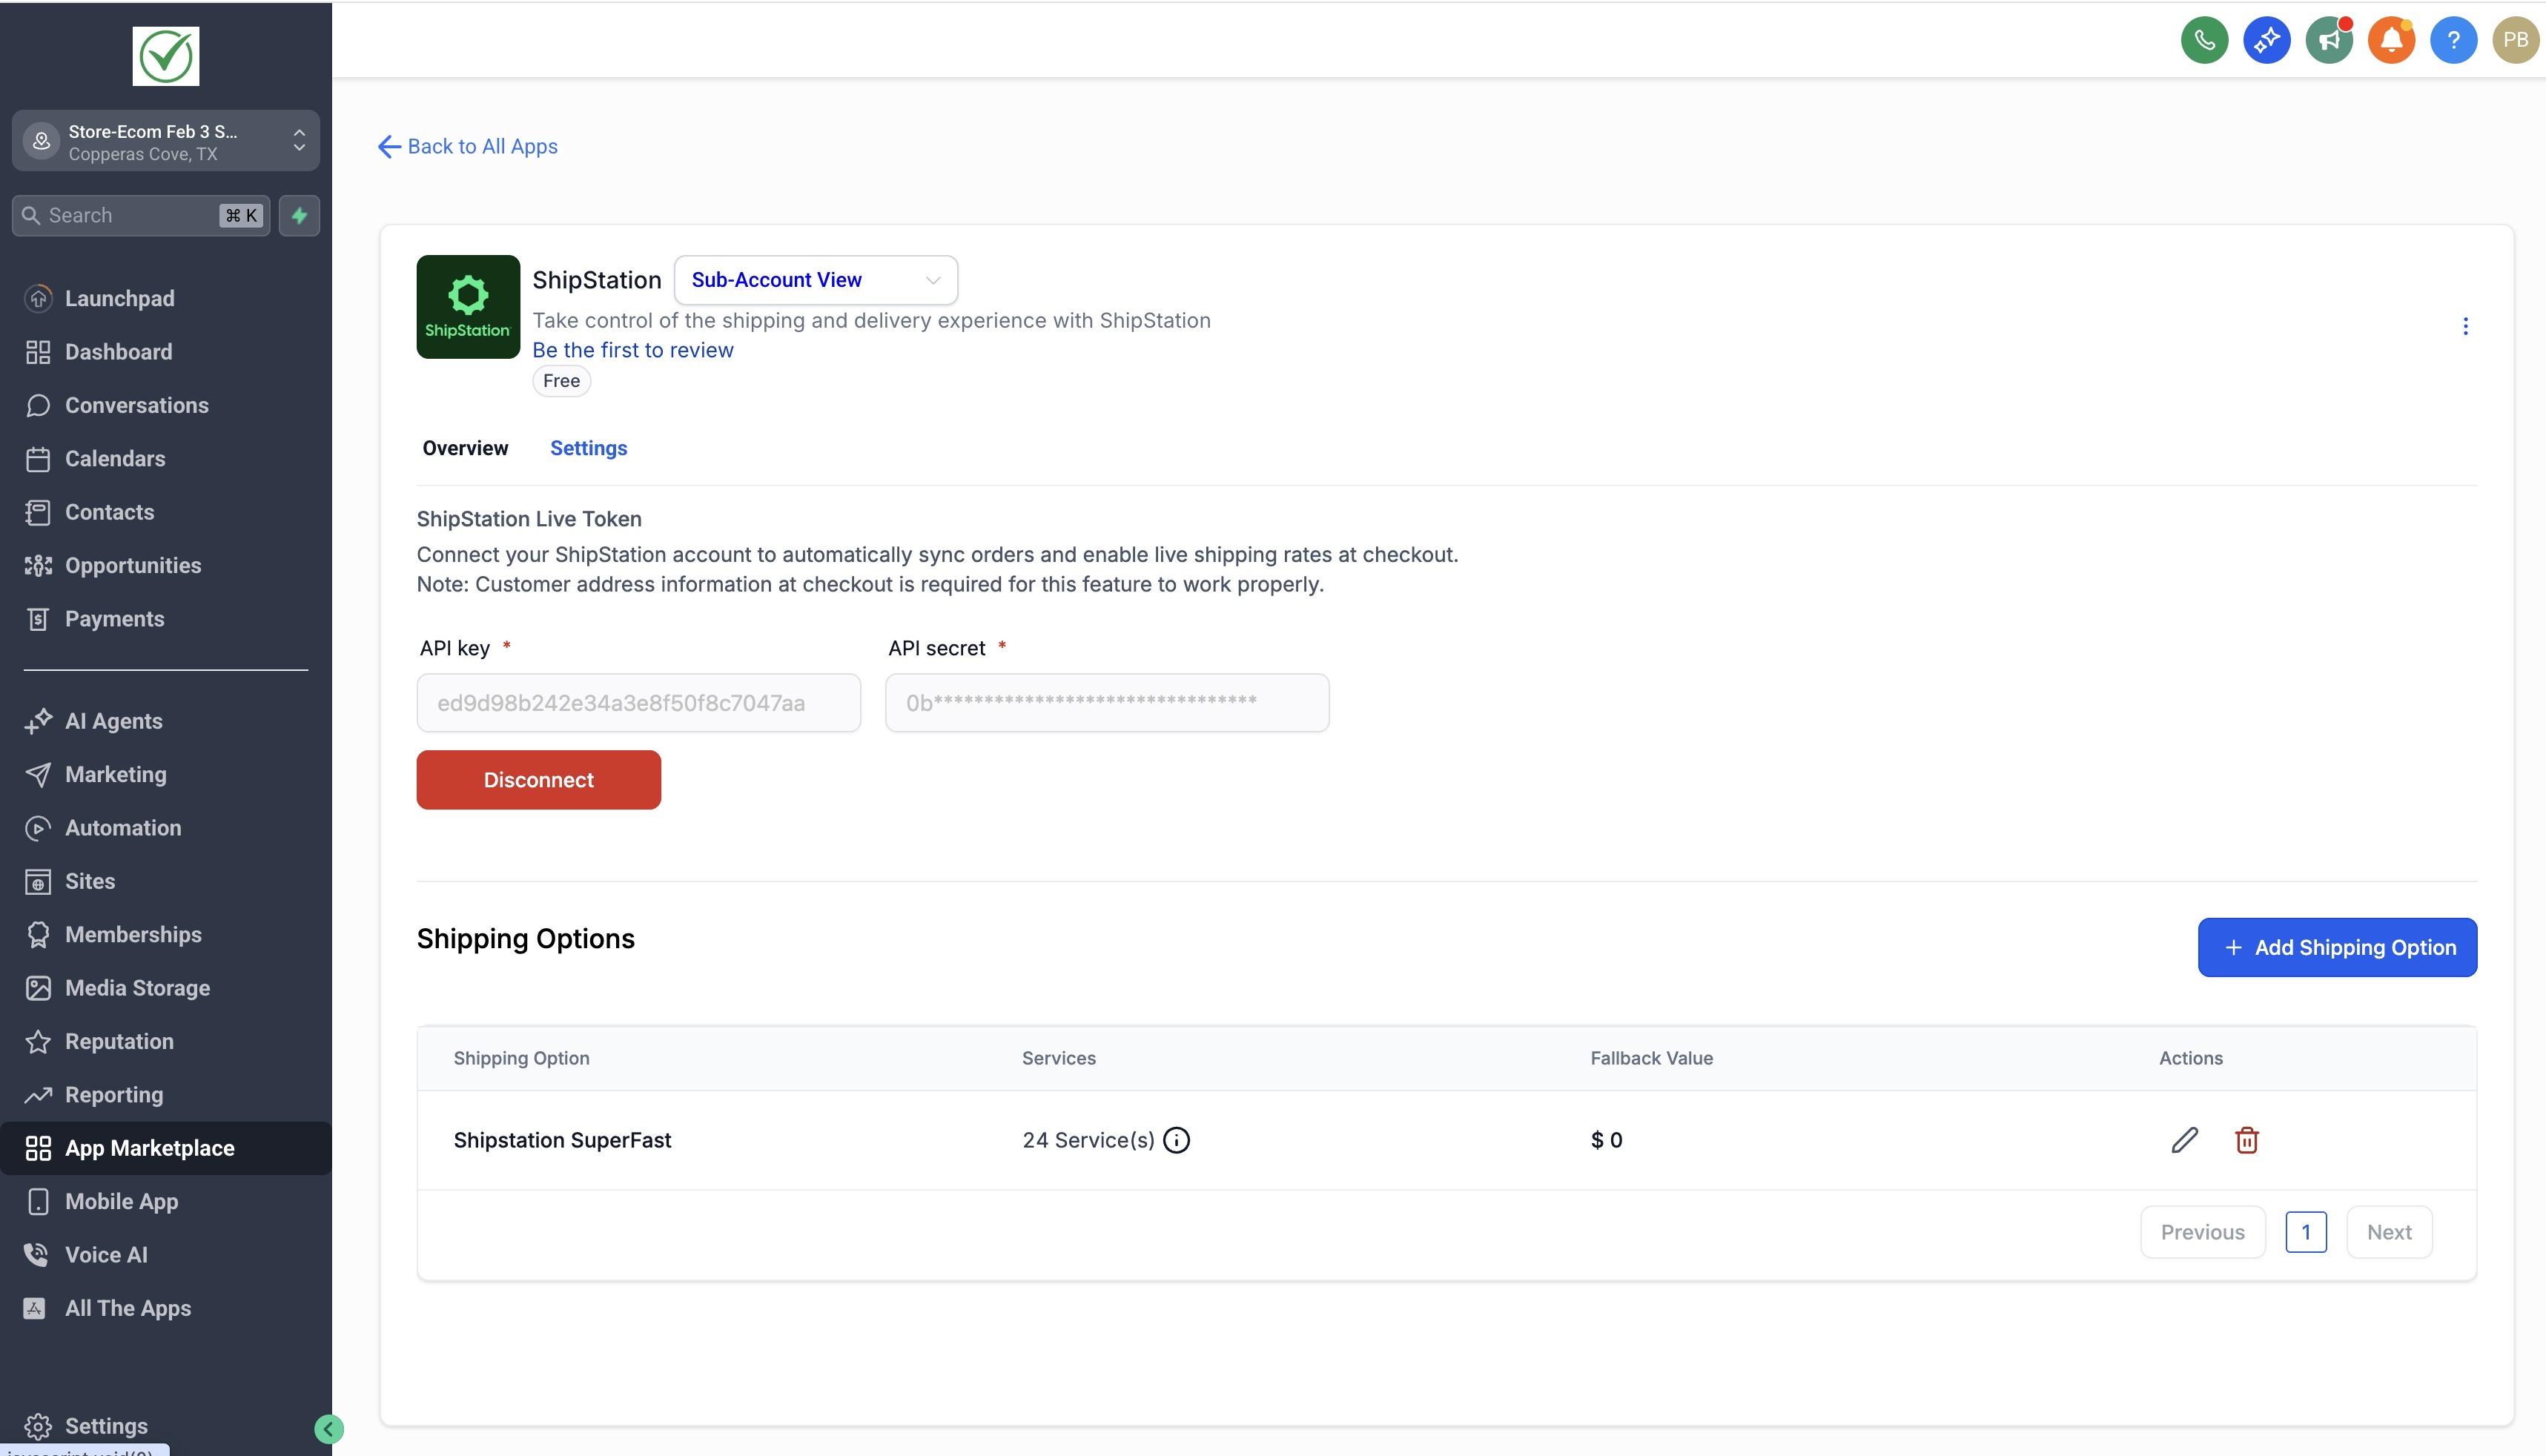Click the blue AI sparkle icon
The image size is (2546, 1456).
tap(2266, 40)
